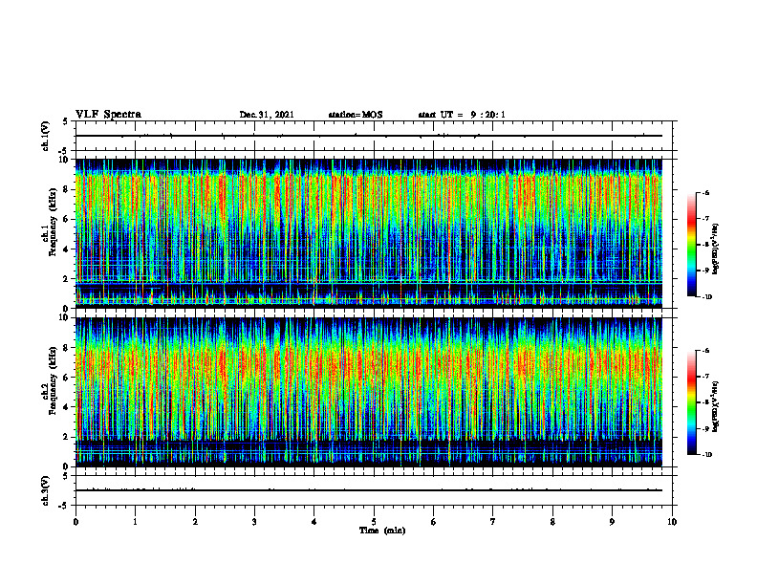Click the "0" tick on the time axis

[76, 522]
